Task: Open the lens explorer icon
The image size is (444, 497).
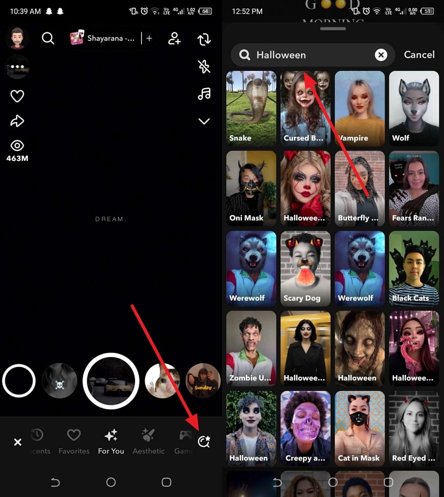Action: pos(204,442)
